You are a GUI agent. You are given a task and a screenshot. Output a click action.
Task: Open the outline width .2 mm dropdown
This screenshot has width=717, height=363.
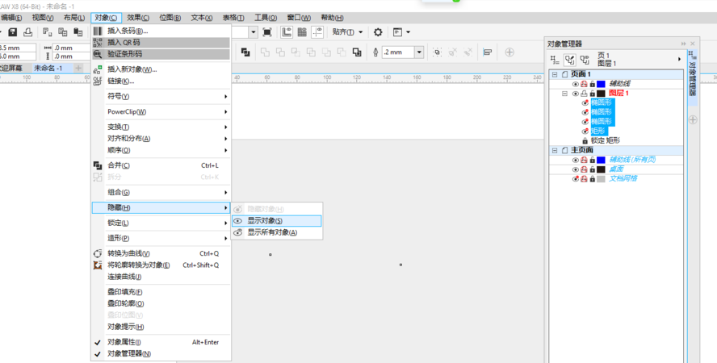click(419, 52)
